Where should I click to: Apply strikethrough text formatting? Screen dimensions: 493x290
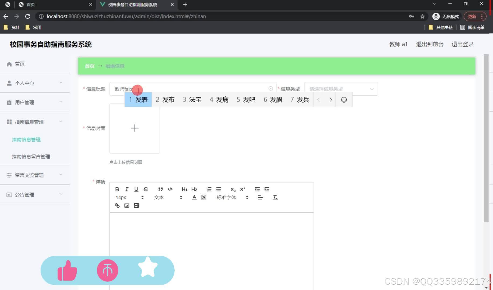tap(146, 189)
